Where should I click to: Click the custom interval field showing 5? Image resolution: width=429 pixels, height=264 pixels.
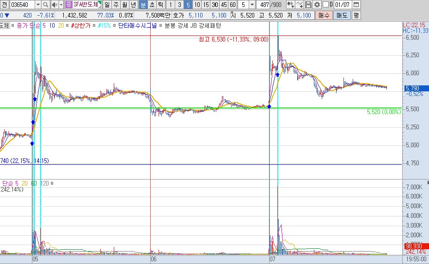[x=243, y=5]
